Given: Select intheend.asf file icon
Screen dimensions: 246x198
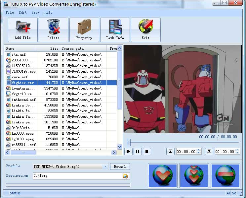Looking at the screenshot, I should 9,99.
